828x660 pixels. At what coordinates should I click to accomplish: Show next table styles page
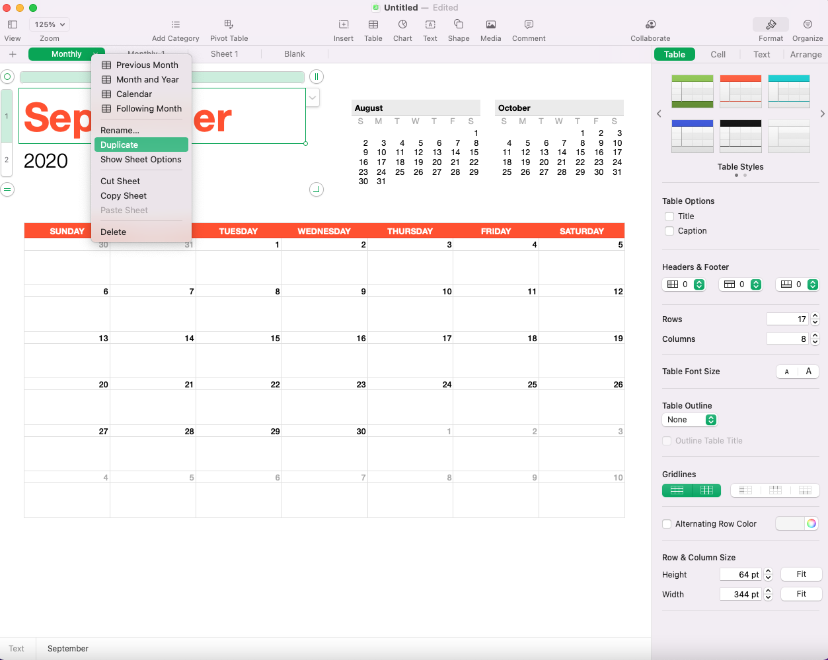pyautogui.click(x=822, y=114)
